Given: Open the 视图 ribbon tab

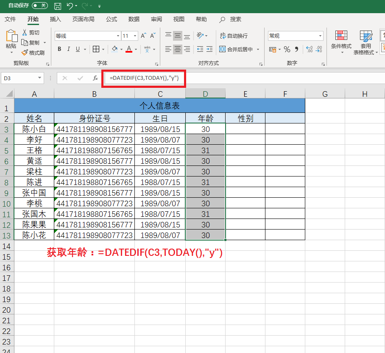Looking at the screenshot, I should point(179,19).
